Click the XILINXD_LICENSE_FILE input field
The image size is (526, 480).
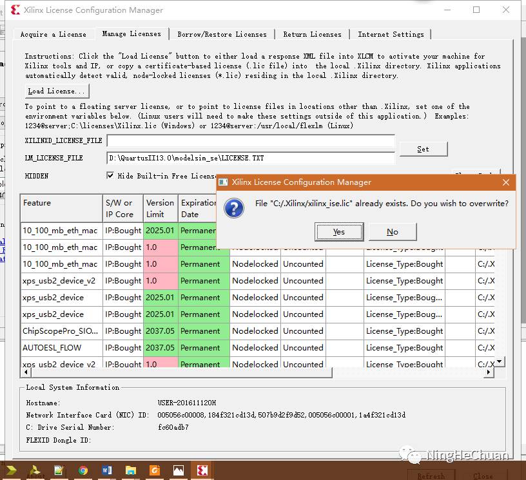250,140
